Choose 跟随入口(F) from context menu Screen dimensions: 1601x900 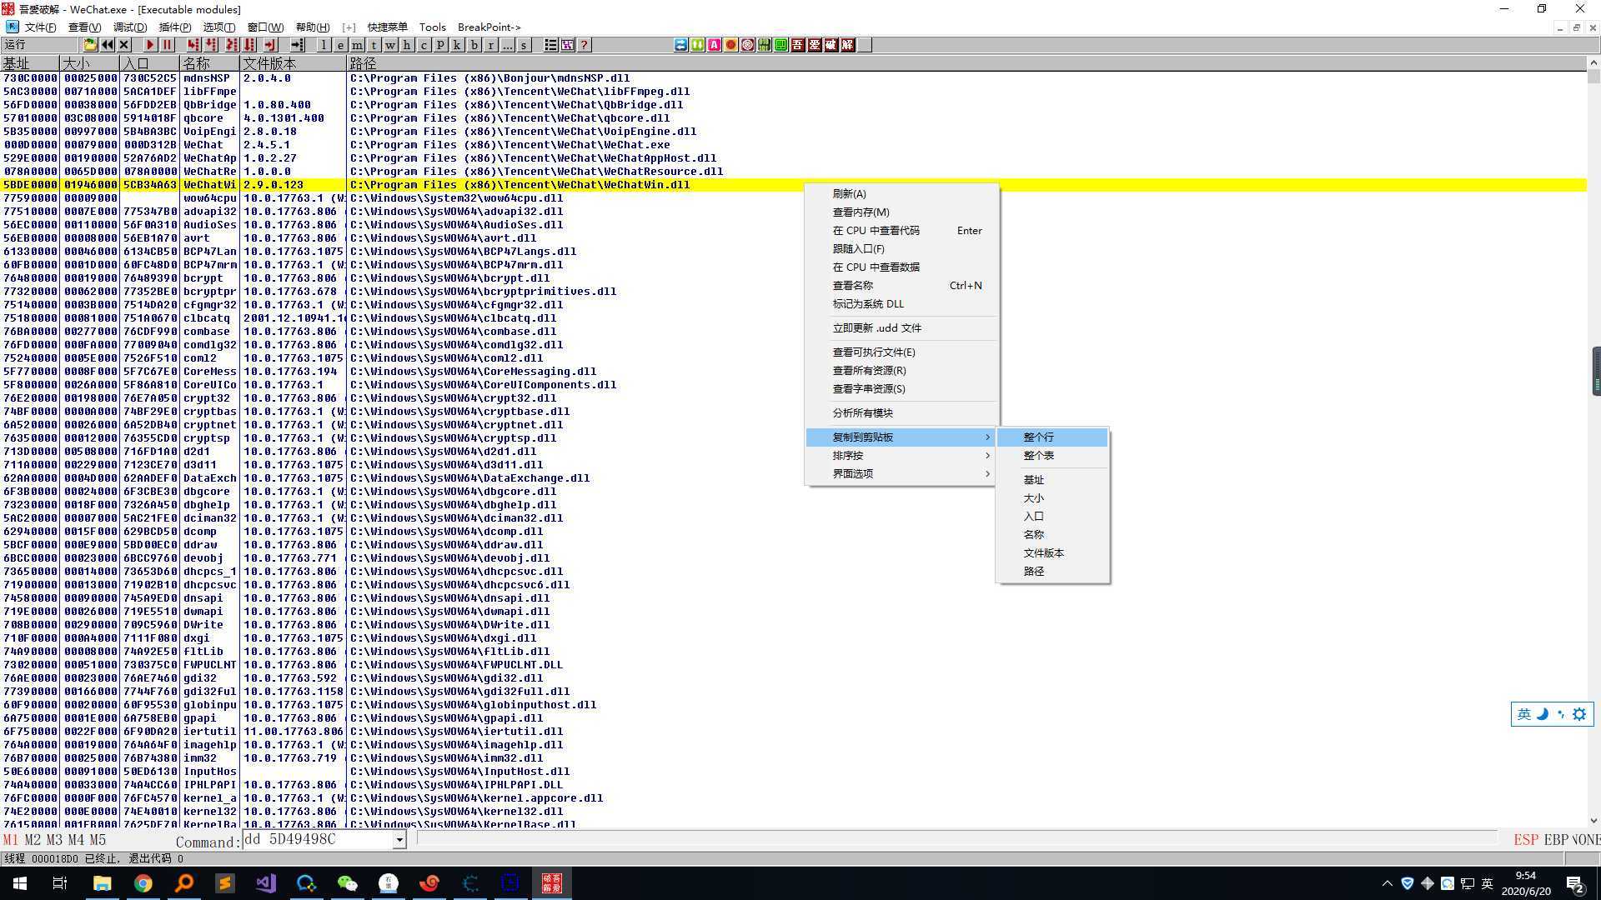[902, 249]
